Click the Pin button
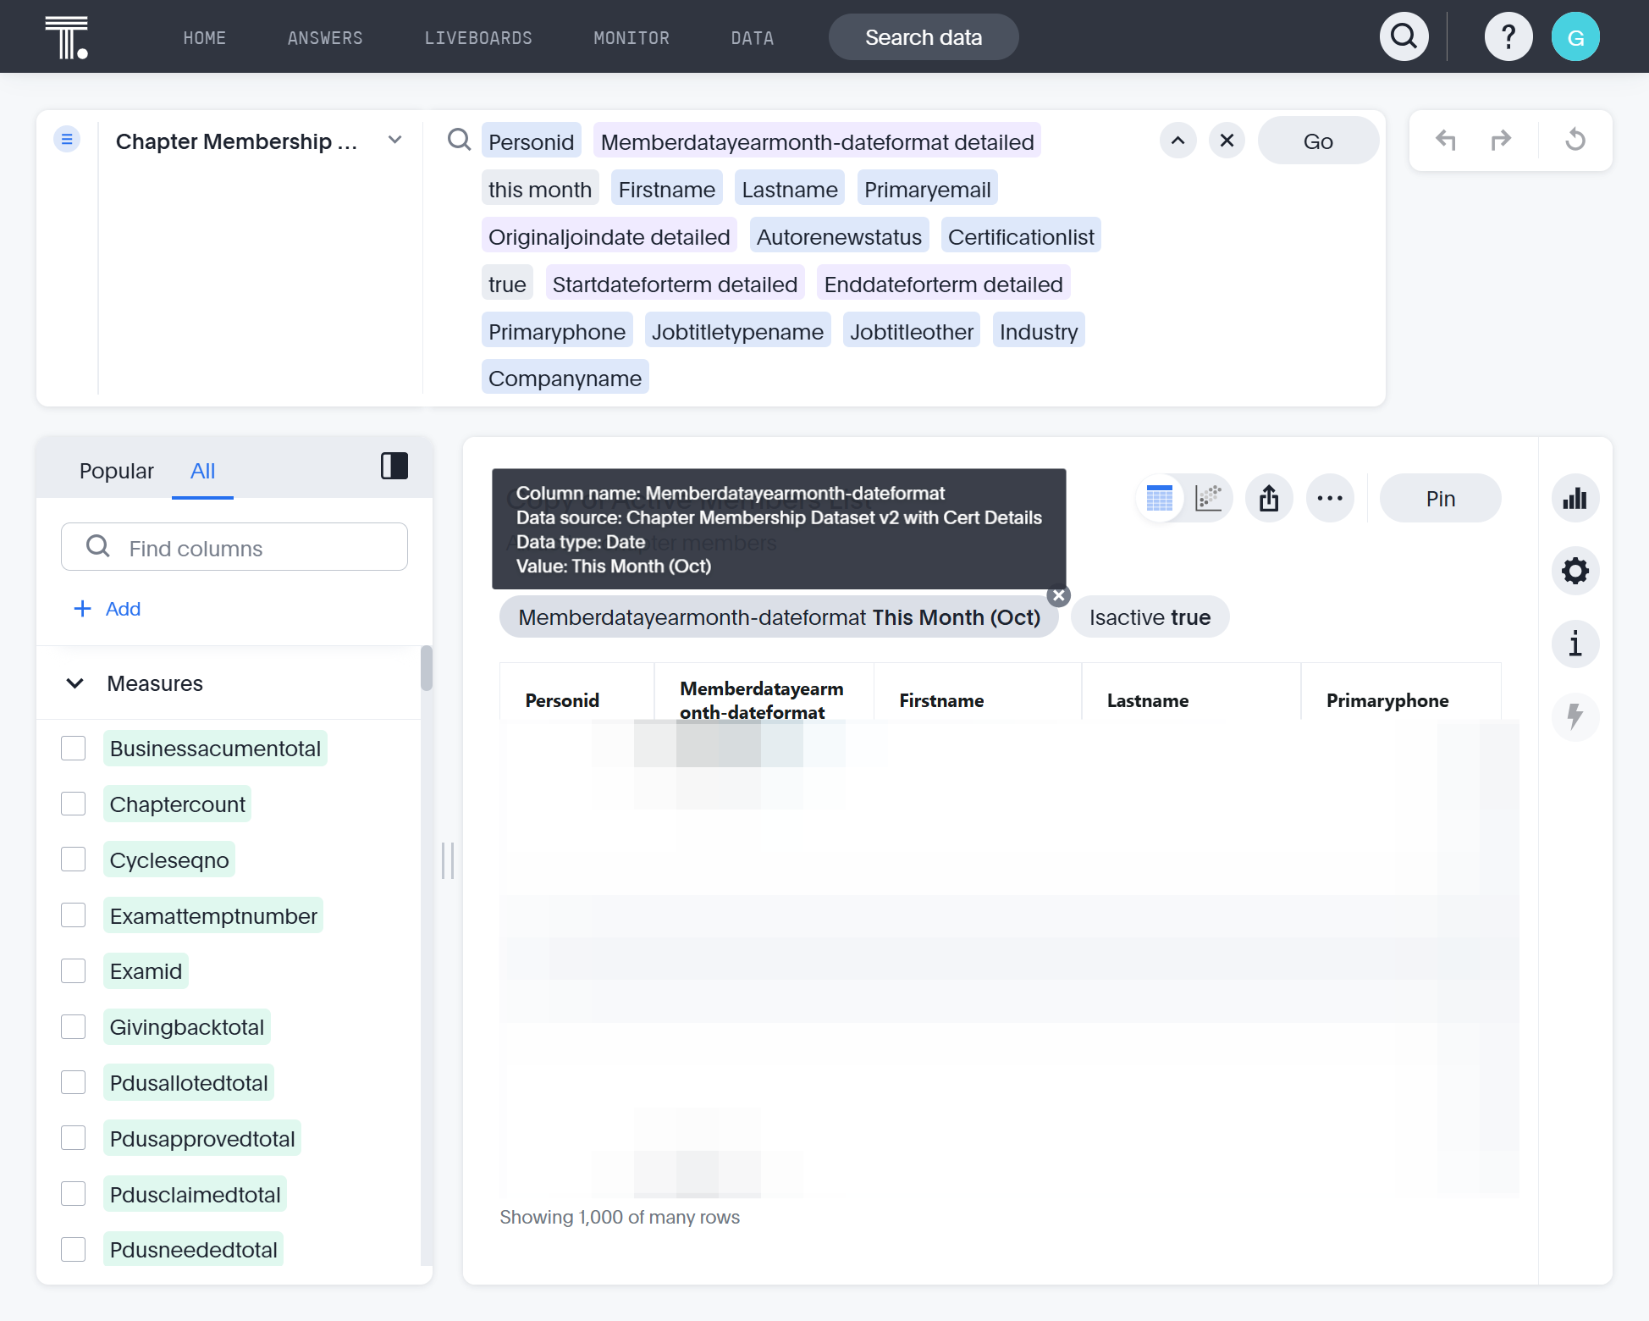 pyautogui.click(x=1440, y=499)
